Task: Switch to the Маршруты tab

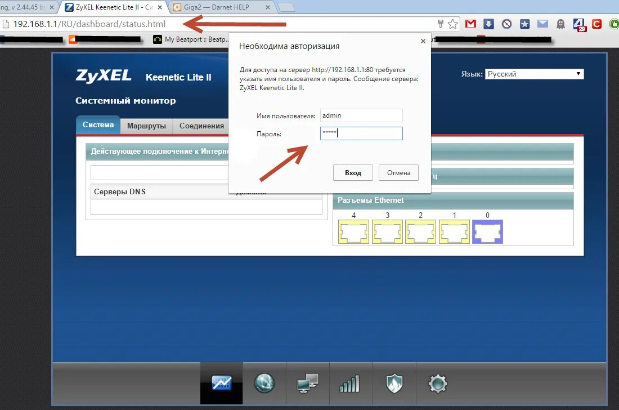Action: (146, 126)
